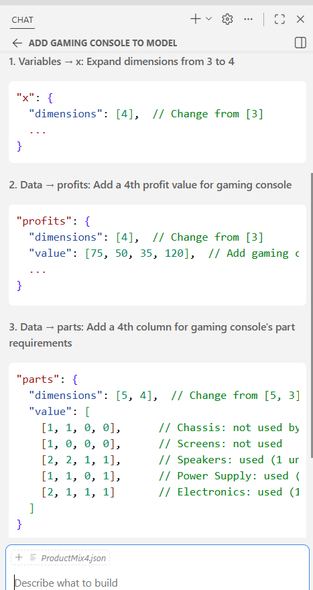Click the Data parts step heading

(x=152, y=335)
